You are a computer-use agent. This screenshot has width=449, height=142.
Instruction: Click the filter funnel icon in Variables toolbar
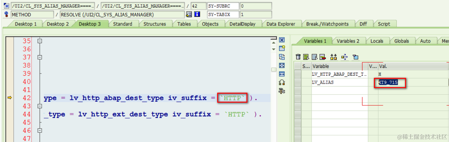pyautogui.click(x=355, y=57)
